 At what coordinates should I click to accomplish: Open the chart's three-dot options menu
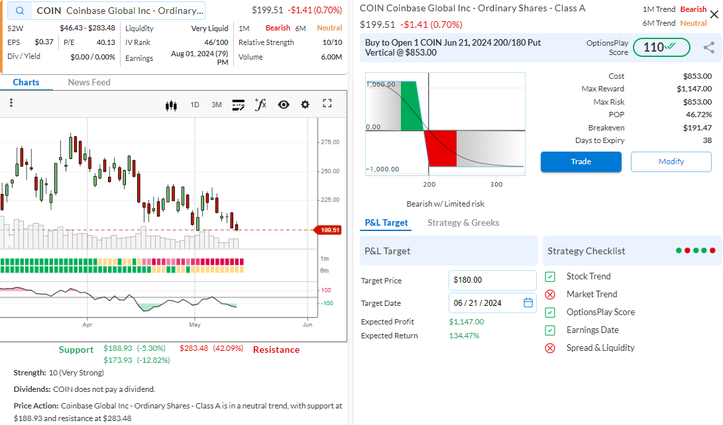coord(11,103)
